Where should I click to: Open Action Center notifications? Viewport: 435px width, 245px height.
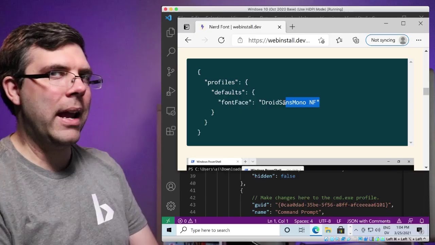click(419, 230)
